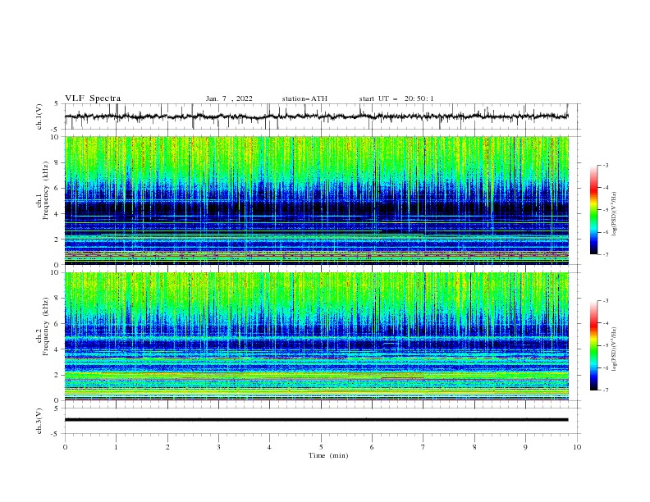
Task: Click the "VLF Spectra" plot title
Action: coord(93,98)
